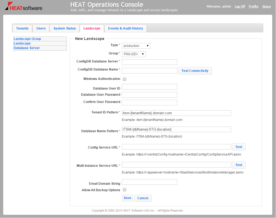Open the Profile link
Screen dimensions: 276x218
pyautogui.click(x=253, y=6)
